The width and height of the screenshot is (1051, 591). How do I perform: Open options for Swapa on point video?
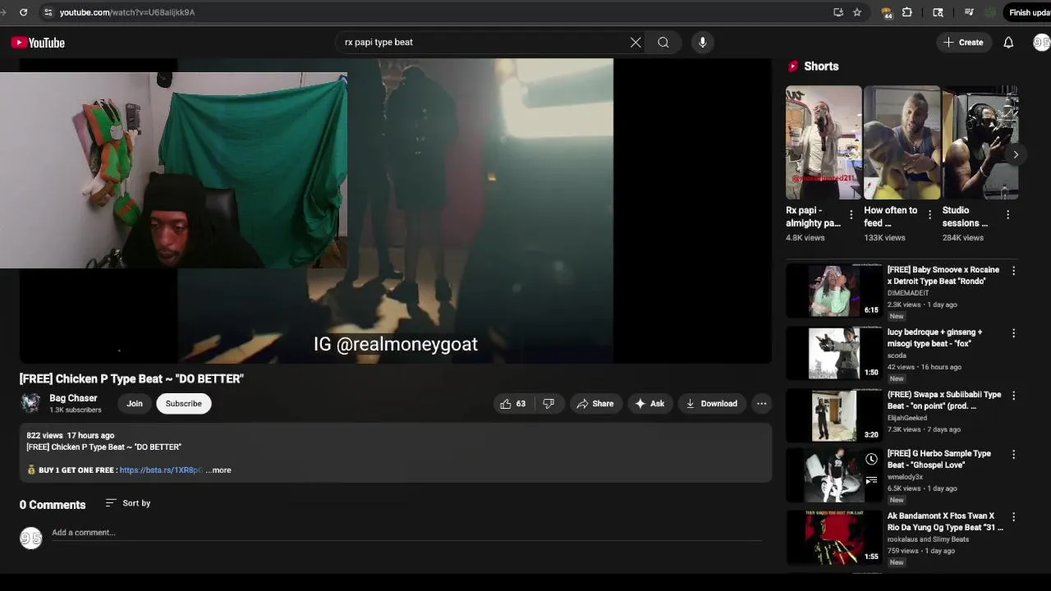click(1013, 396)
